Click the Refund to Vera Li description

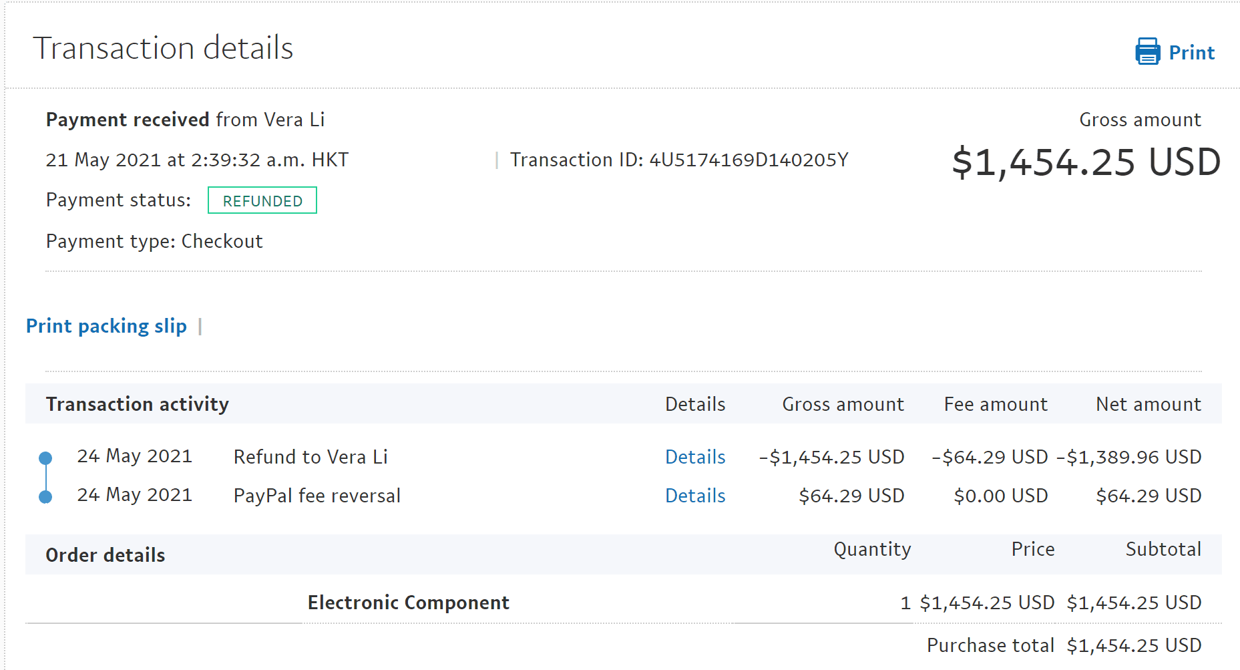click(x=311, y=457)
